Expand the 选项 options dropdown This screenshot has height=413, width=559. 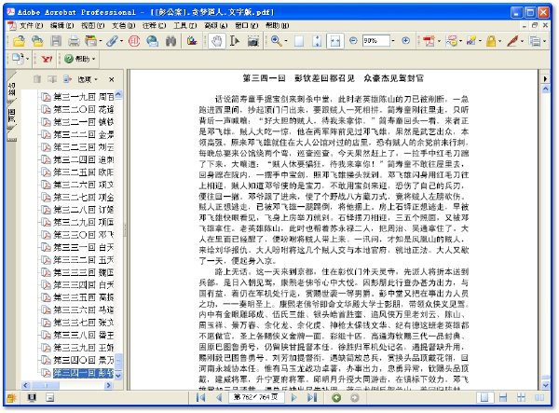(x=88, y=79)
